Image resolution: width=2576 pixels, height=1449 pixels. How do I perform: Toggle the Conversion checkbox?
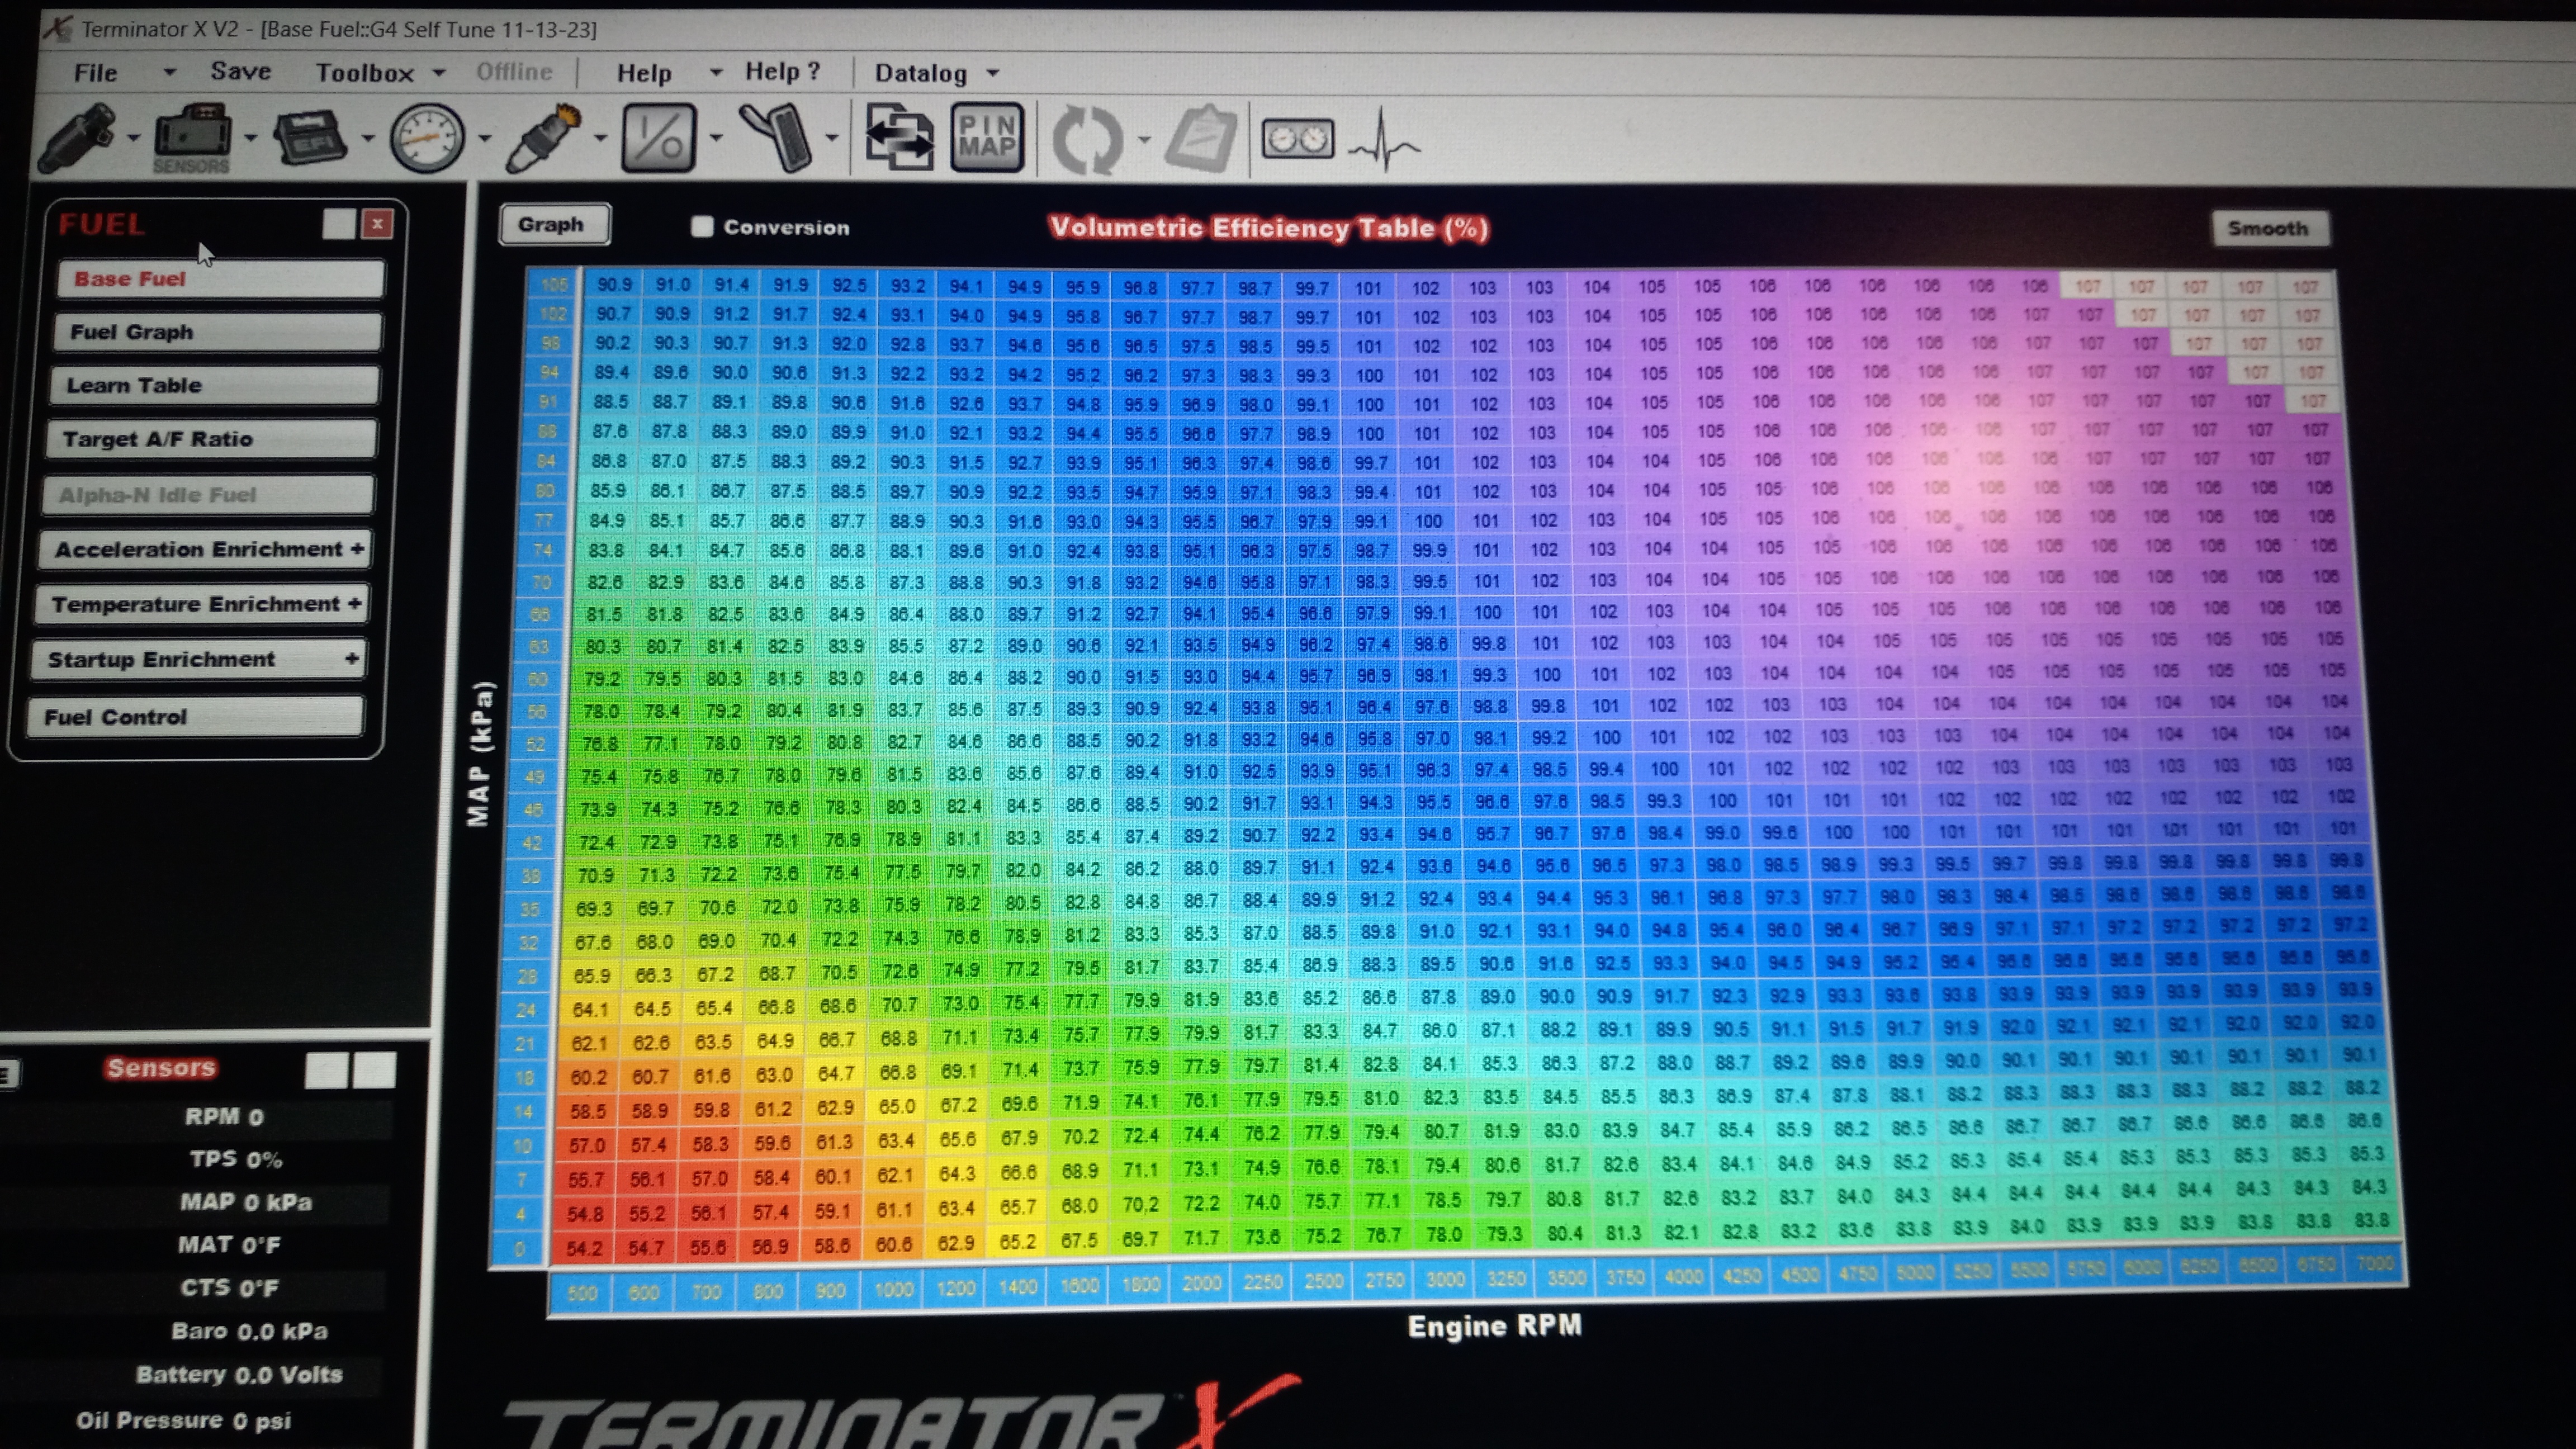click(702, 227)
